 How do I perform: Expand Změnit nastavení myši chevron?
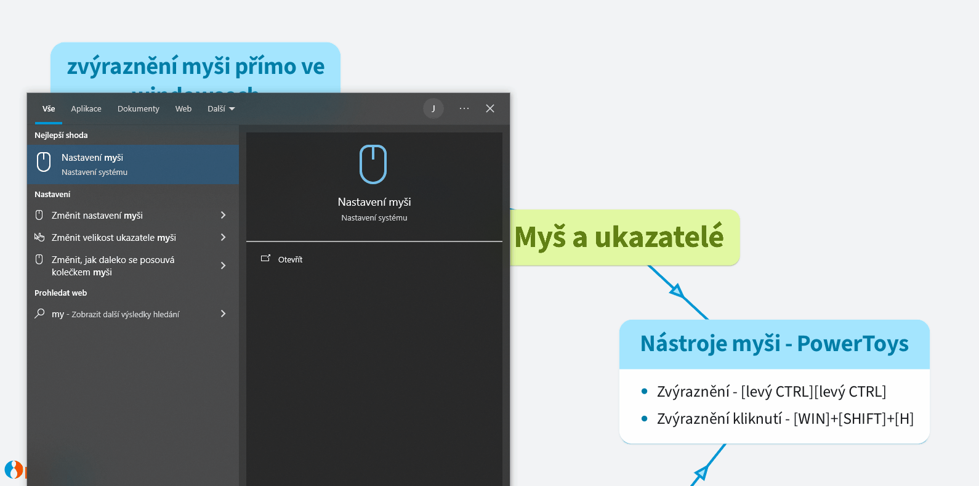[x=223, y=215]
